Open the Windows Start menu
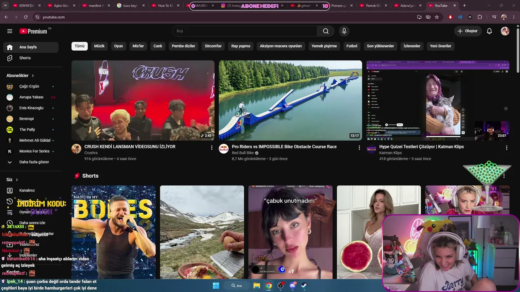Screen dimensions: 520x292 (x=216, y=286)
